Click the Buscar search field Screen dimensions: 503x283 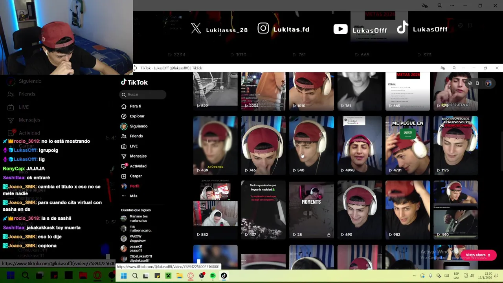click(x=143, y=94)
